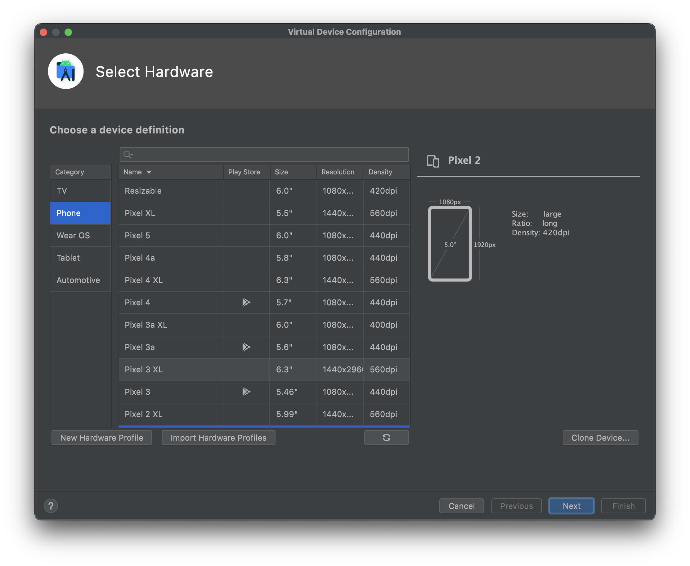690x566 pixels.
Task: Click the help question mark icon
Action: 51,506
